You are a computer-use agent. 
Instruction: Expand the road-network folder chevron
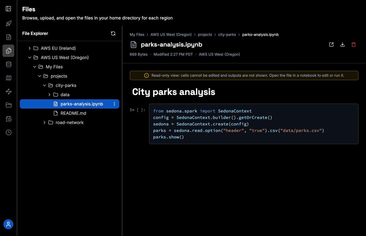coord(44,122)
